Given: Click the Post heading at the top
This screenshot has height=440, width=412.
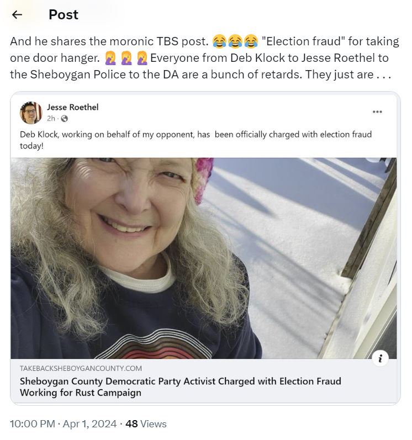Looking at the screenshot, I should (64, 15).
